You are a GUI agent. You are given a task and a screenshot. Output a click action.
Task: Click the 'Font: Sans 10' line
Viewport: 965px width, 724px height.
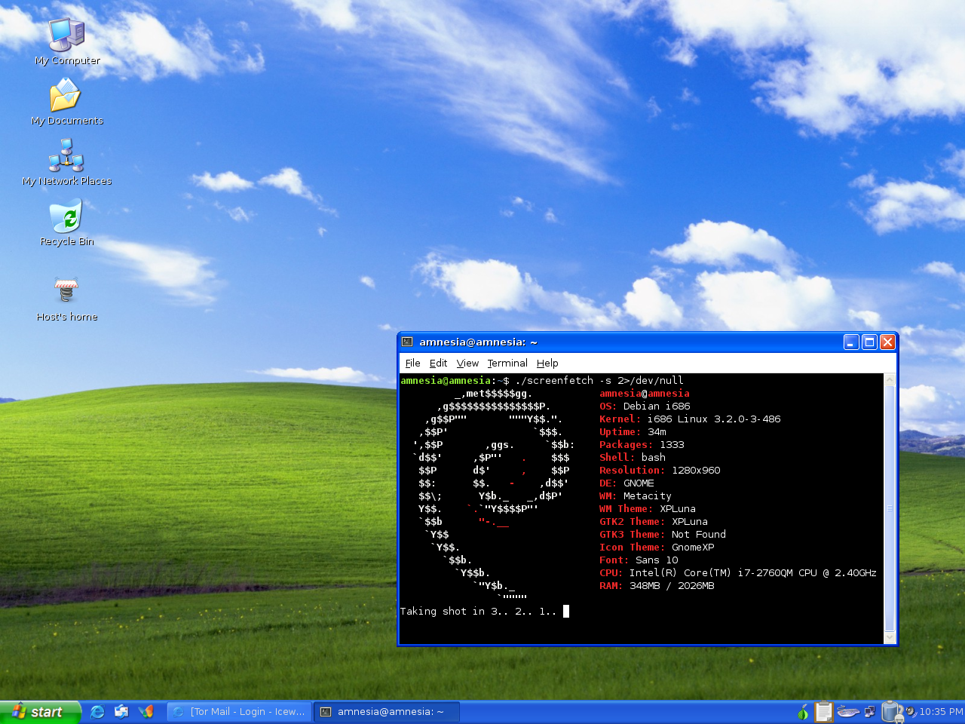639,560
